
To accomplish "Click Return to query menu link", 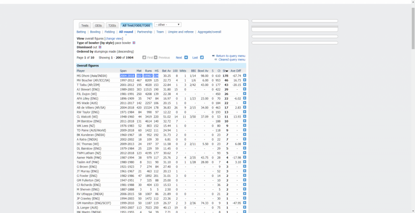I will point(231,56).
